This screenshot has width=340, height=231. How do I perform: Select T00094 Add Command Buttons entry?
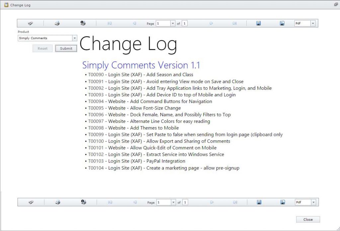(150, 101)
